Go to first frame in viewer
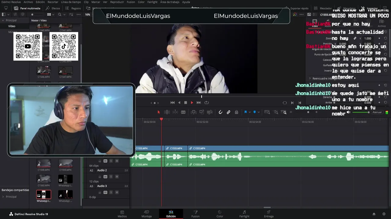This screenshot has width=391, height=219. point(172,103)
